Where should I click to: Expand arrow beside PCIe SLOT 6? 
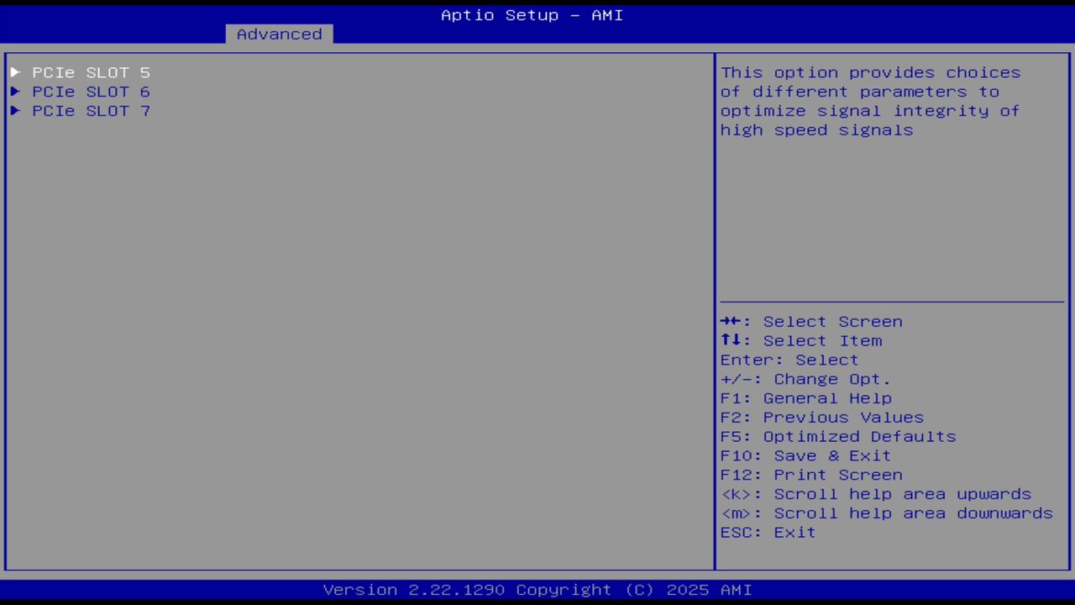15,92
